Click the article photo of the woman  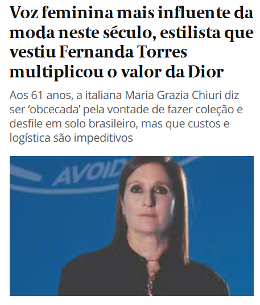click(131, 226)
